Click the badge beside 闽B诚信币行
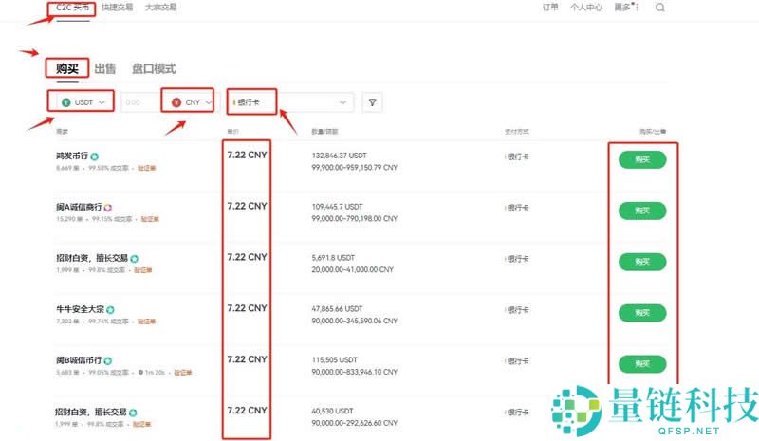 [108, 361]
